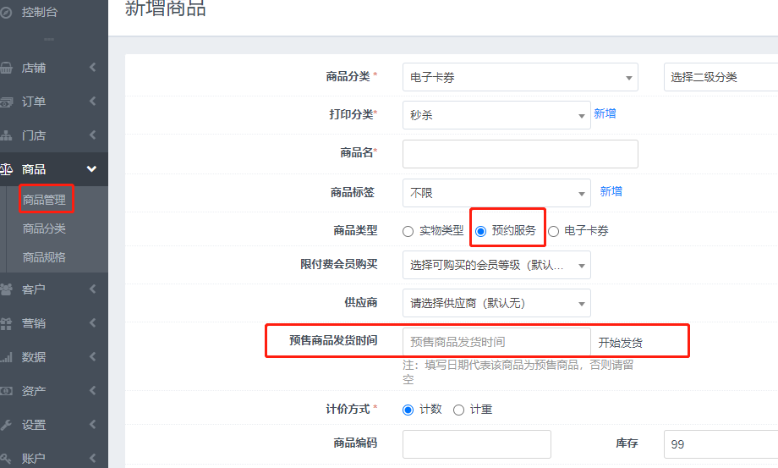The width and height of the screenshot is (778, 468).
Task: Expand 数据 menu chevron
Action: (93, 356)
